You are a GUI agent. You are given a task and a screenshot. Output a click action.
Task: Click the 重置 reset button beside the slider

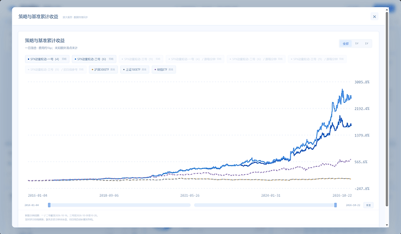[x=368, y=205]
